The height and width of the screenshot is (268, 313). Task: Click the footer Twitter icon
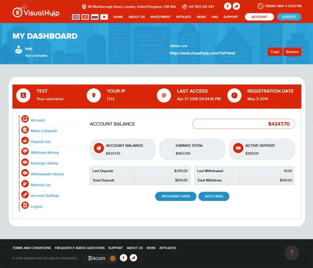pos(134,258)
